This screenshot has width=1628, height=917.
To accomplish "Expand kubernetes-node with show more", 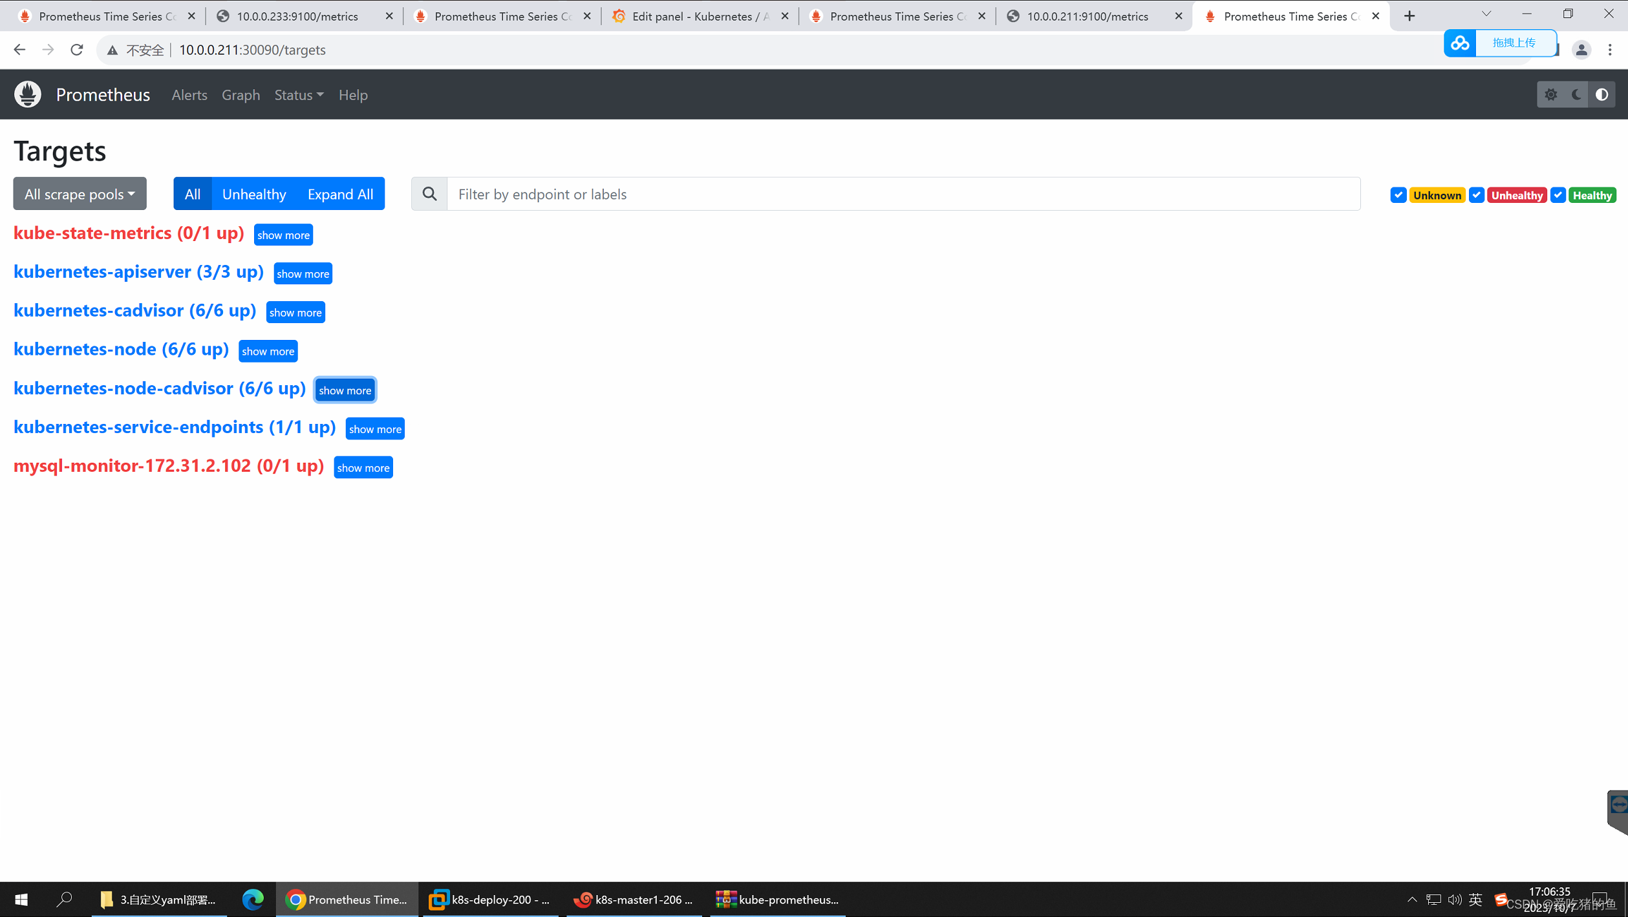I will pyautogui.click(x=268, y=351).
